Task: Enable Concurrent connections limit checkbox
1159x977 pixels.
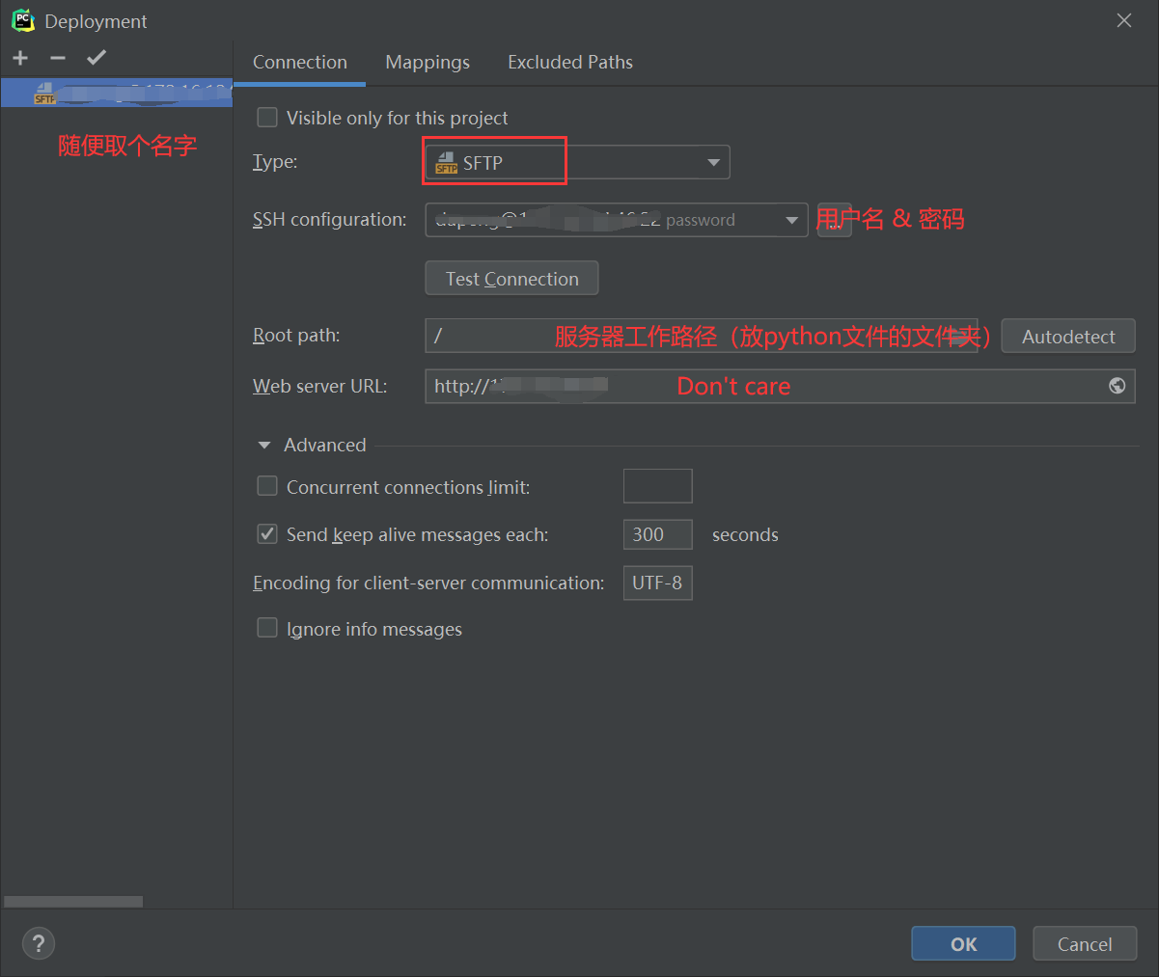Action: (267, 486)
